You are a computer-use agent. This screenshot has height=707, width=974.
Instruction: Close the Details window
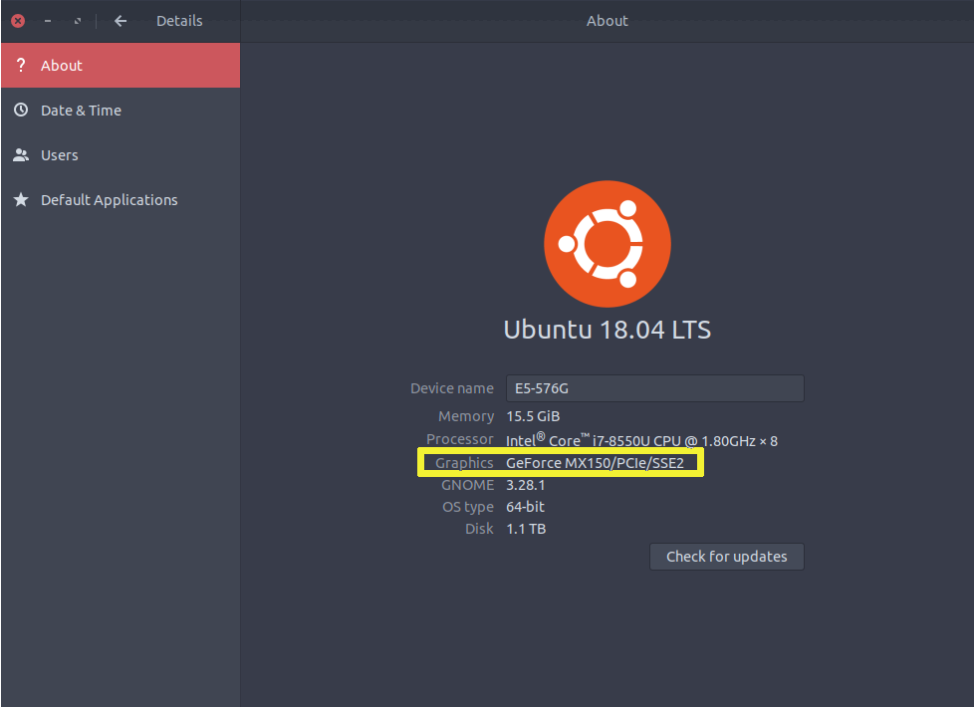click(18, 21)
